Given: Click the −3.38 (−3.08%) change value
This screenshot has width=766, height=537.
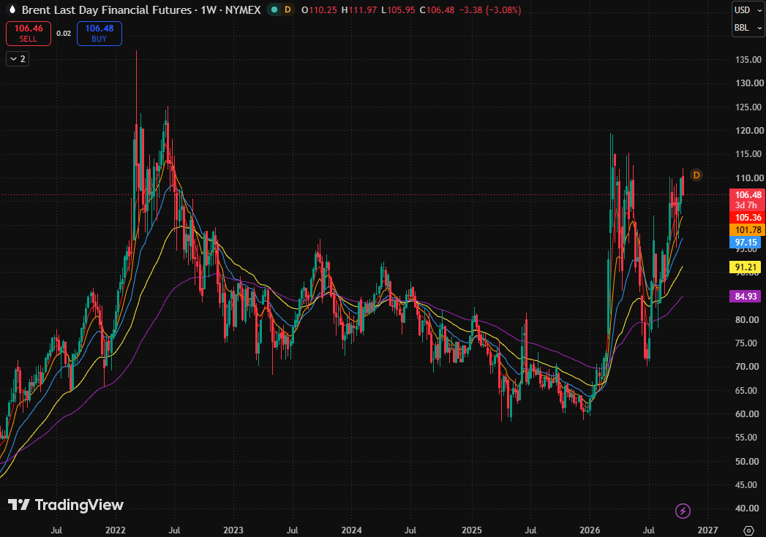Looking at the screenshot, I should click(491, 9).
